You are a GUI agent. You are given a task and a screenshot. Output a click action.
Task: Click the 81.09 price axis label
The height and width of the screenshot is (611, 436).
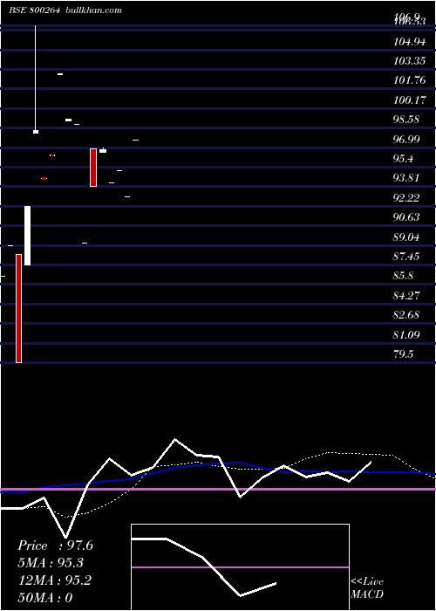coord(406,334)
